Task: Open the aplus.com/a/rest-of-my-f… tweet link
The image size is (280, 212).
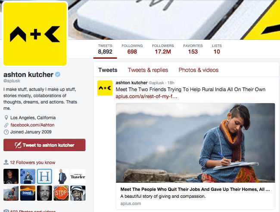Action: point(146,97)
